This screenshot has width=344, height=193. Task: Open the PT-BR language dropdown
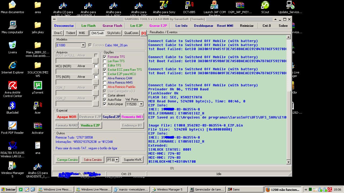click(x=117, y=160)
